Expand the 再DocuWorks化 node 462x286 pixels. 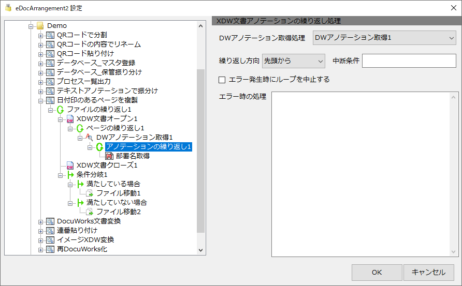tap(41, 250)
